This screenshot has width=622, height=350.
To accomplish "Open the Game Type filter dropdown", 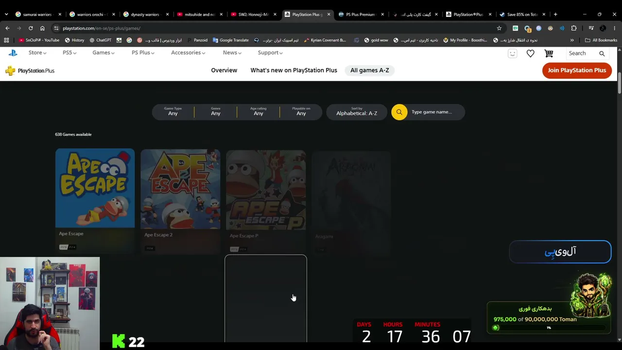I will pos(173,112).
